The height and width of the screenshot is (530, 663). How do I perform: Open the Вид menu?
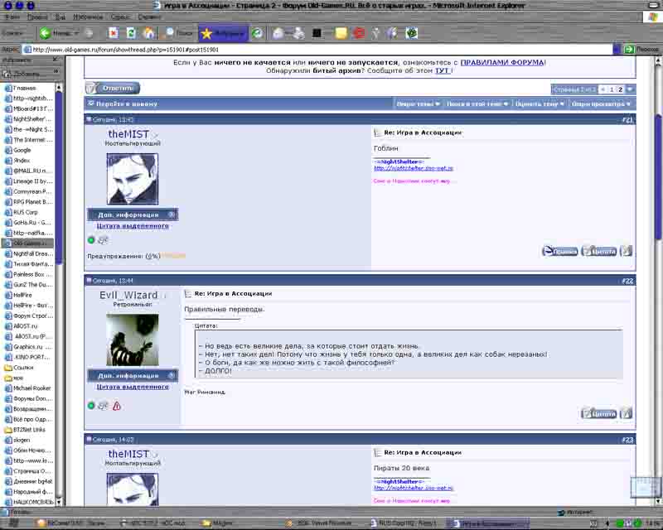[x=60, y=17]
